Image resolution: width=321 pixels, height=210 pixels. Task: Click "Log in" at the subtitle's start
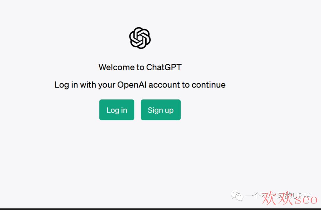(66, 85)
